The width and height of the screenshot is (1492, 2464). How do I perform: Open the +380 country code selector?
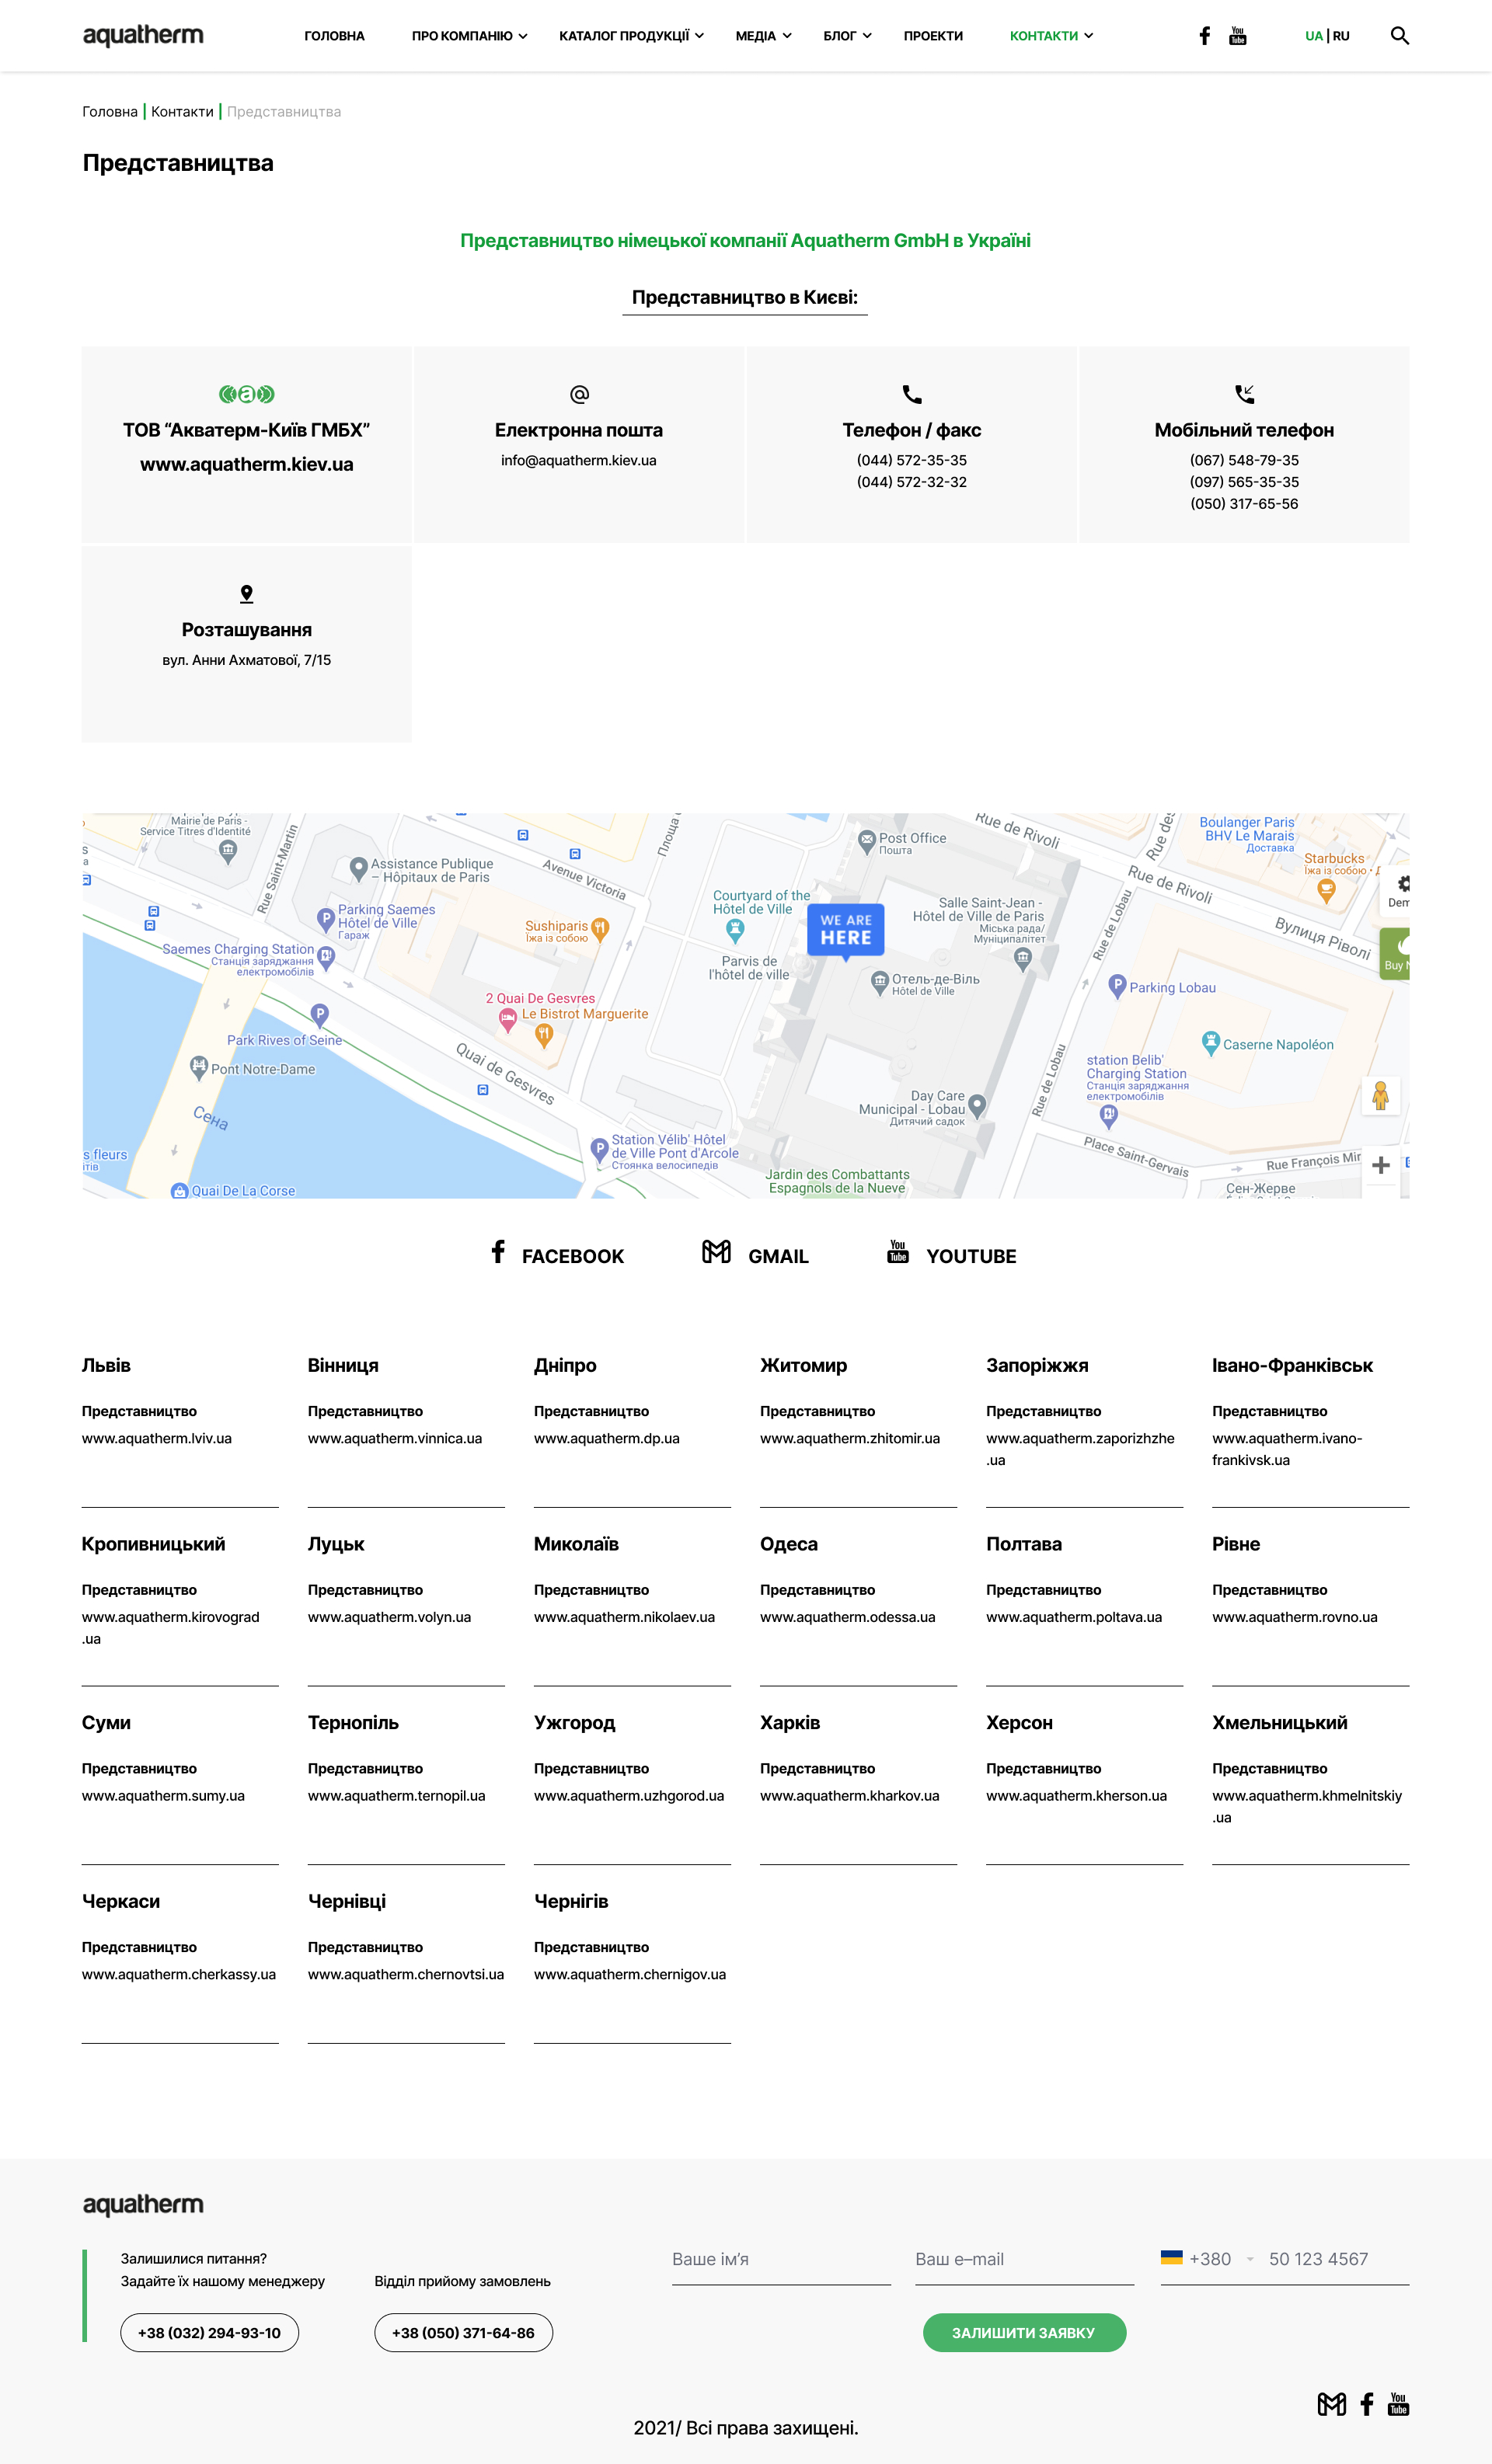[1207, 2259]
